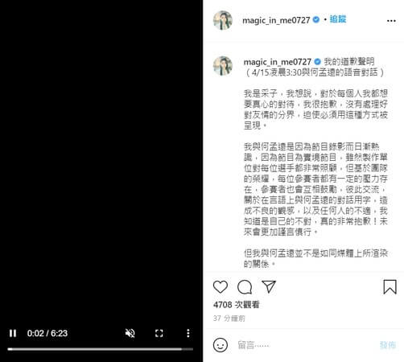Follow account via 追蹤 link

pos(338,19)
